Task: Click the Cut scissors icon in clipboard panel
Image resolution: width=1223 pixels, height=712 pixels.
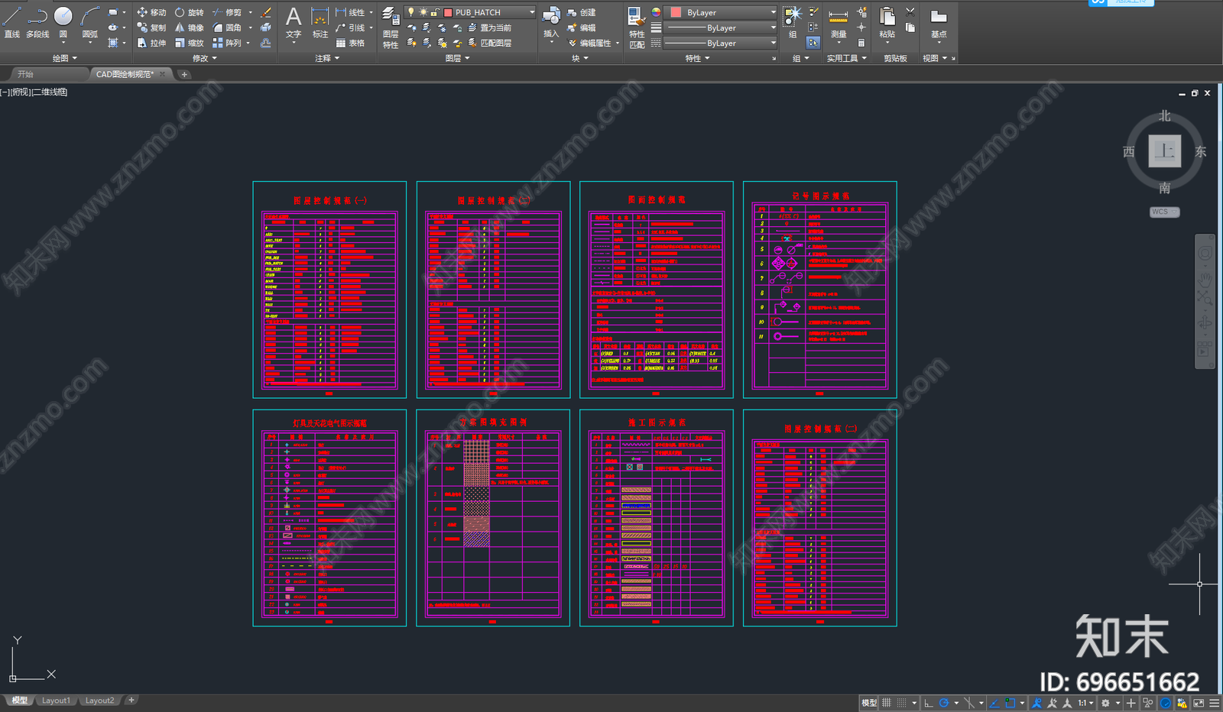Action: click(910, 11)
